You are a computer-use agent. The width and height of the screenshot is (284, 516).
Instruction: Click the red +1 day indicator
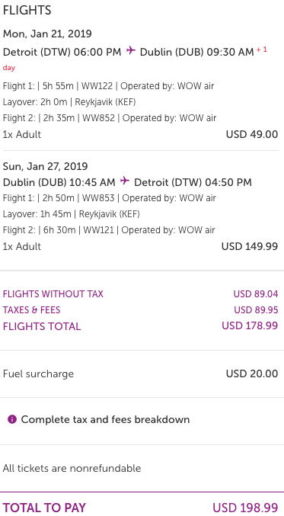click(x=261, y=50)
